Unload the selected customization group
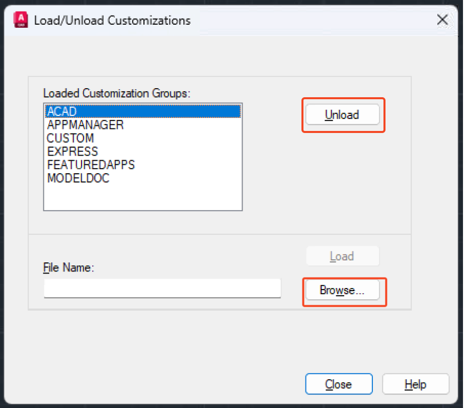Viewport: 464px width, 408px height. click(x=342, y=115)
